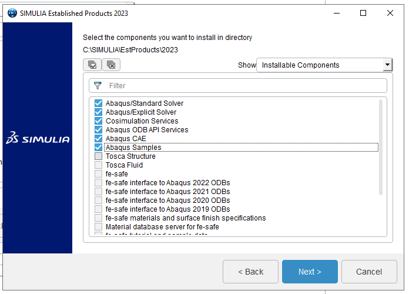
Task: Uncheck Abaqus/Standard Solver checkbox
Action: 98,103
